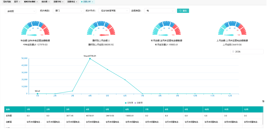
Task: Click table cell 34419.56
Action: point(114,116)
